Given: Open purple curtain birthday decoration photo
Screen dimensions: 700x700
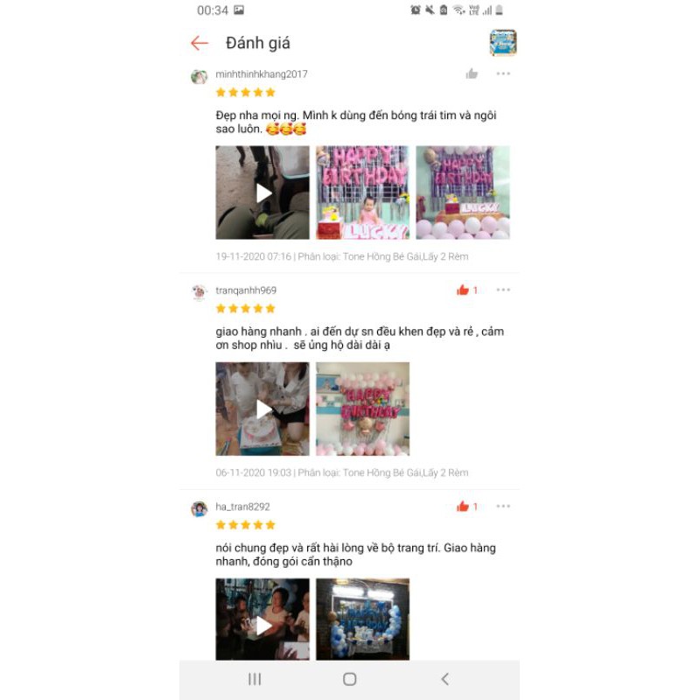Looking at the screenshot, I should (463, 192).
